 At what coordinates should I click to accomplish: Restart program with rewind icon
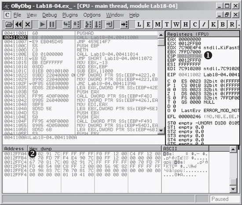click(18, 24)
